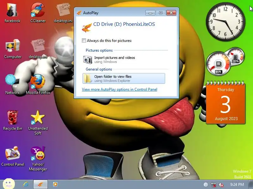Open the 9:24 PM taskbar clock

coord(237,184)
